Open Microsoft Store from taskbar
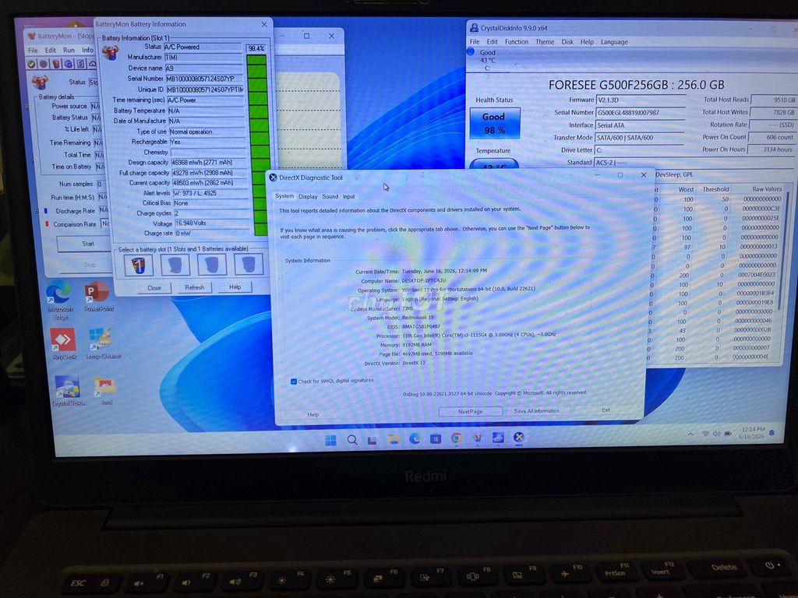Viewport: 798px width, 598px height. 436,439
